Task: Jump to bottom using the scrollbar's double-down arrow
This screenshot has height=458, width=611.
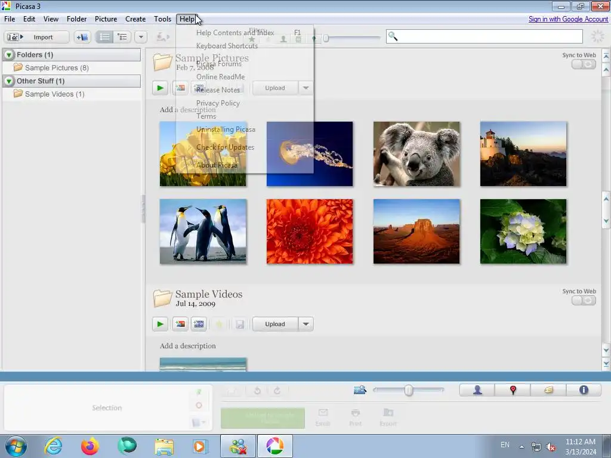Action: [x=606, y=364]
